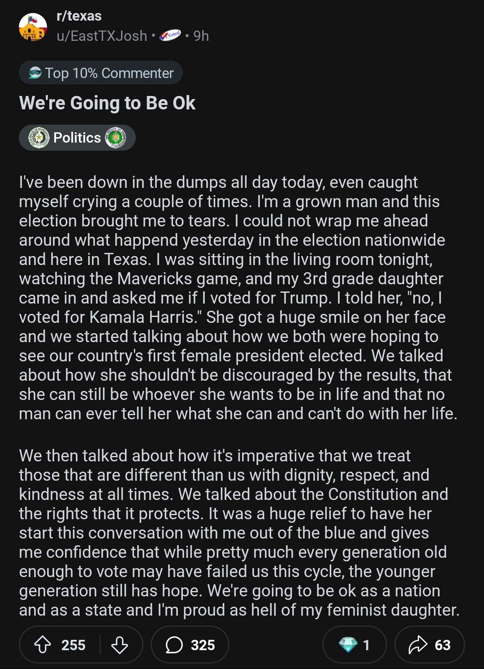
Task: Downvote the post
Action: [119, 645]
